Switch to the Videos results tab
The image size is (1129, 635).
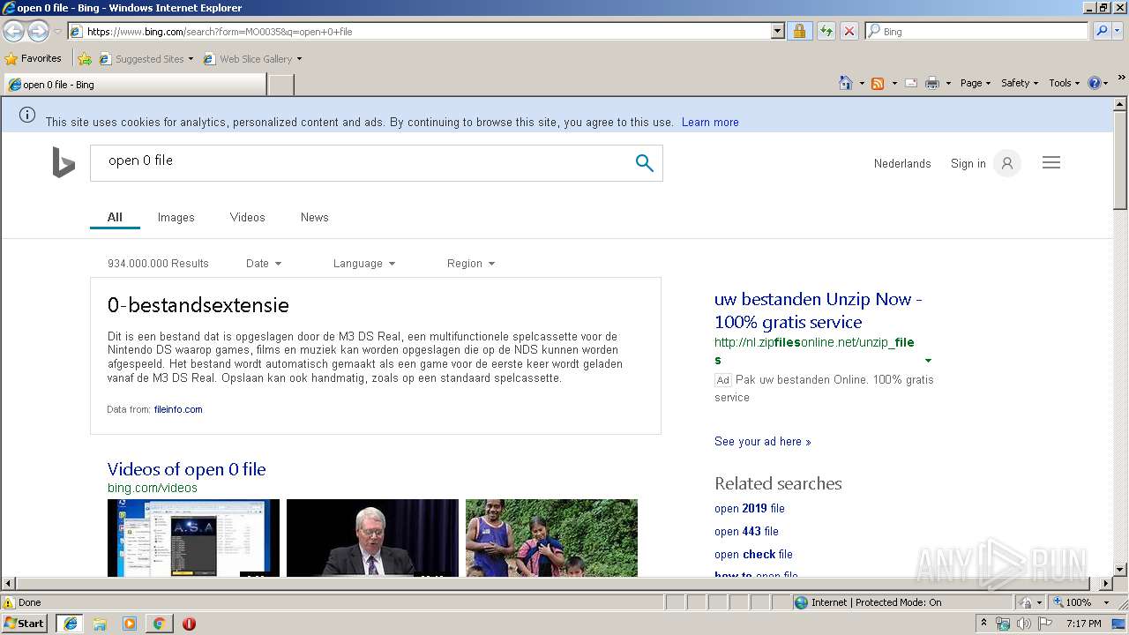tap(248, 218)
